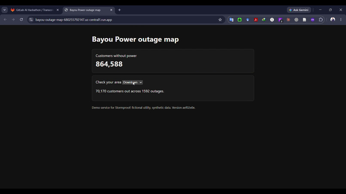This screenshot has height=194, width=346.
Task: Click the Check your area label
Action: 108,82
